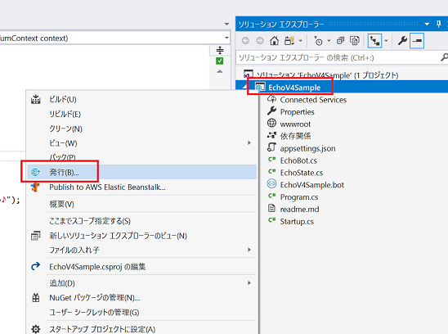Select the 依存関係 dependencies node
Viewport: 448px width, 334px height.
click(x=289, y=136)
